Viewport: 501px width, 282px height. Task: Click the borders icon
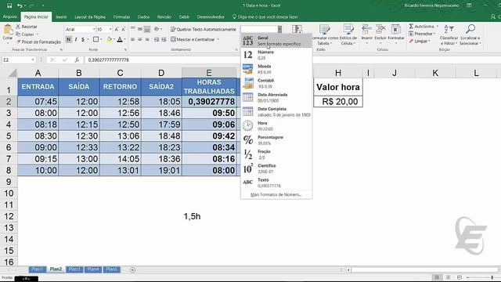96,39
